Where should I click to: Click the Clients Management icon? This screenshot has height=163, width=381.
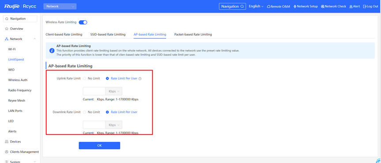click(x=7, y=152)
